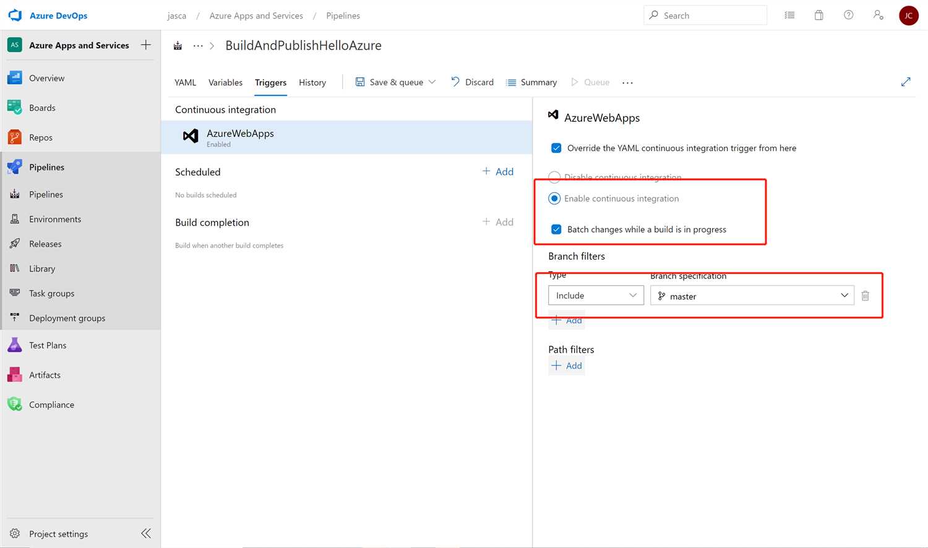This screenshot has height=548, width=928.
Task: Open Include type dropdown
Action: tap(596, 296)
